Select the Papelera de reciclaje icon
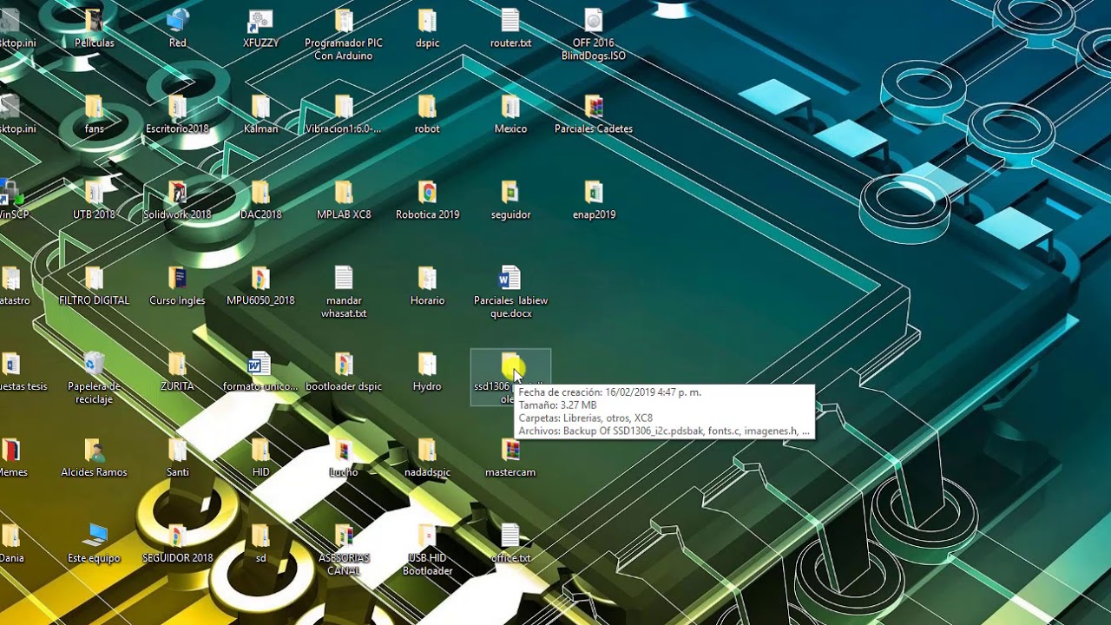The width and height of the screenshot is (1111, 625). coord(94,365)
